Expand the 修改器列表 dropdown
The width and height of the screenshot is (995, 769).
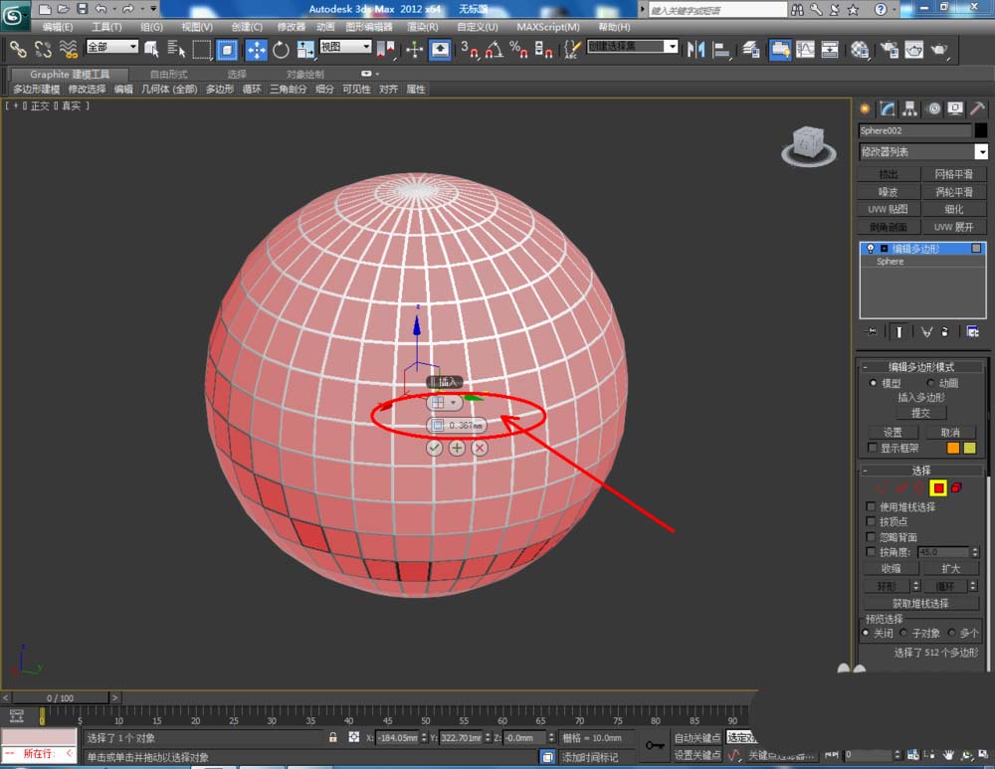[981, 152]
